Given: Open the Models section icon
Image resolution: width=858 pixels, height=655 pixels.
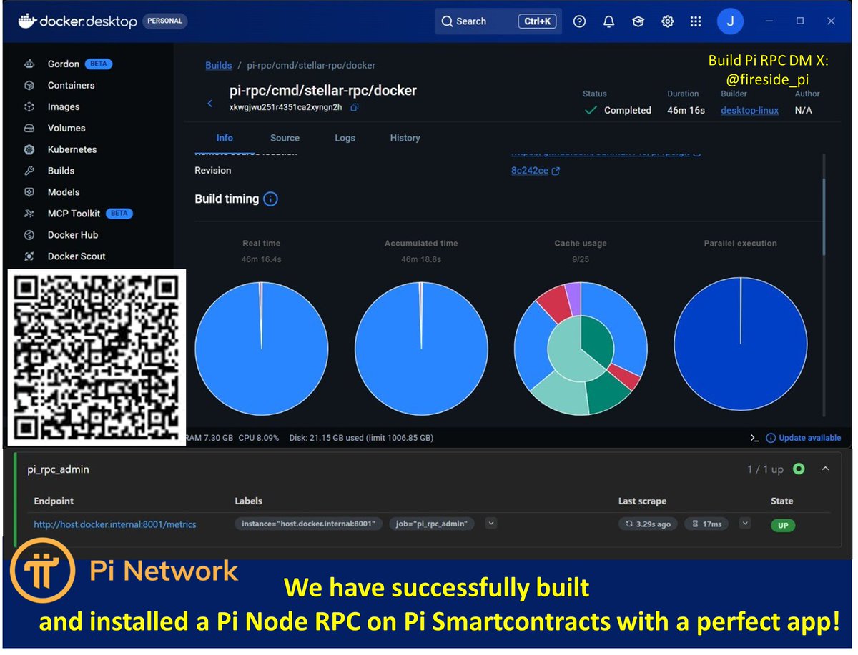Looking at the screenshot, I should tap(29, 192).
